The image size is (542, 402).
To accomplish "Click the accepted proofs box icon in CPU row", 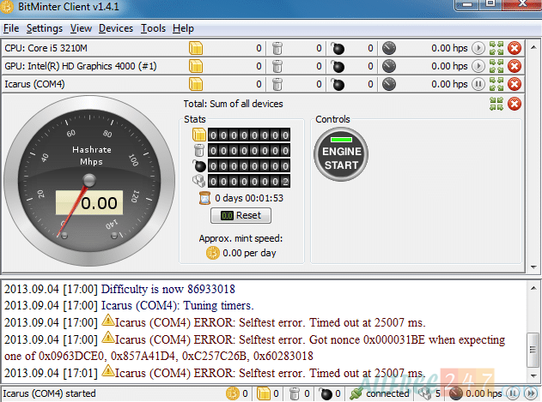I will pos(196,48).
